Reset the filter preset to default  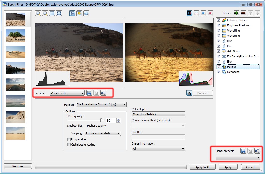tap(103, 93)
